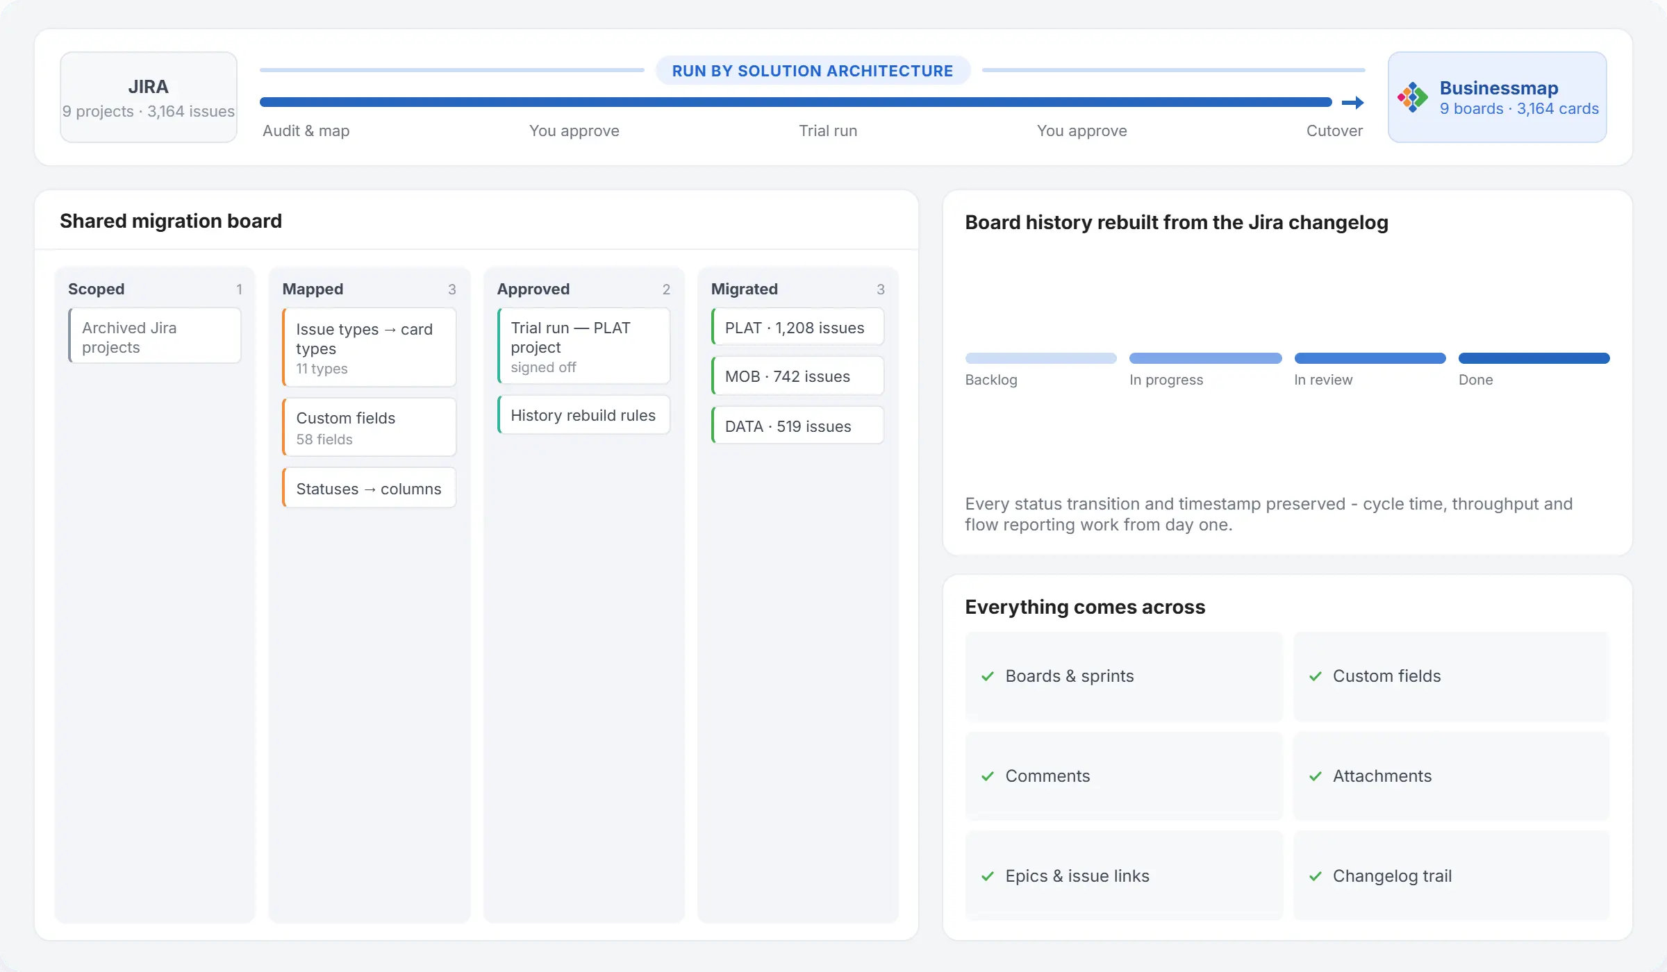Click the checkmark beside Boards & sprints
Screen dimensions: 1667x972
(987, 676)
